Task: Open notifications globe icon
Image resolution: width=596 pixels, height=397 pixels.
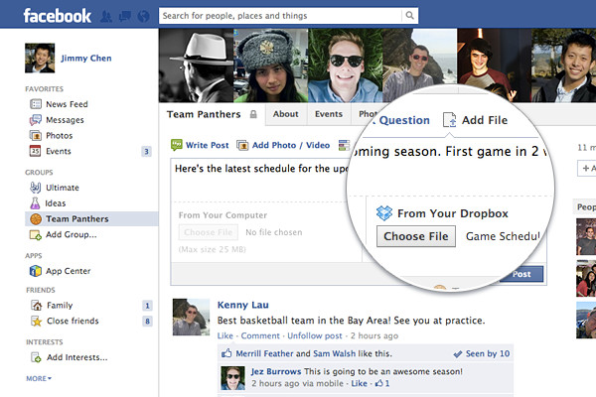Action: pyautogui.click(x=143, y=16)
